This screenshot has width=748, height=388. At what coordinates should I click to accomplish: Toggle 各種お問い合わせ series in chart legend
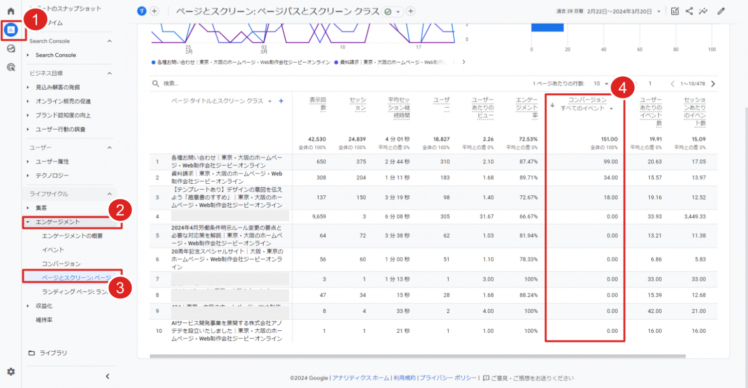[241, 62]
